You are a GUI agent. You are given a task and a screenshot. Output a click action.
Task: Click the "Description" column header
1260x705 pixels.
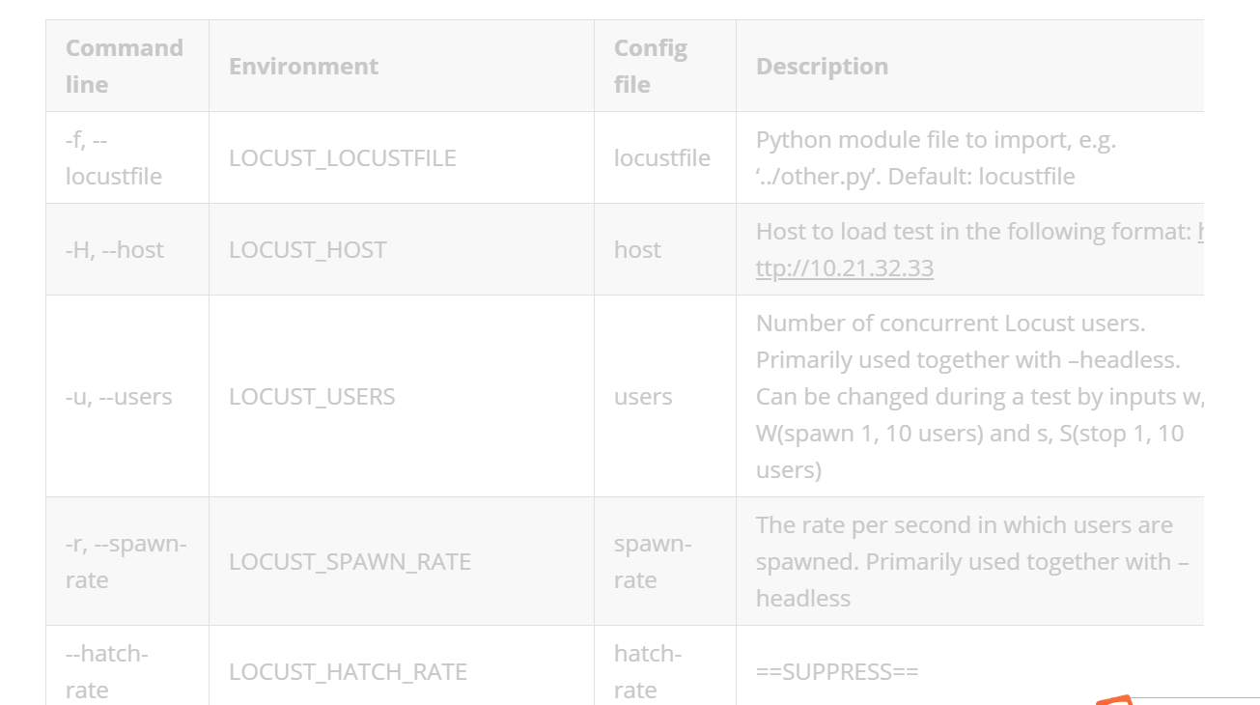coord(822,66)
